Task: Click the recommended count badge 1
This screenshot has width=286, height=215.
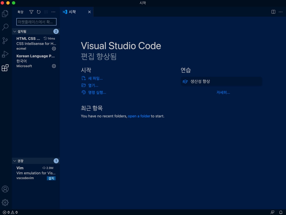Action: click(56, 161)
